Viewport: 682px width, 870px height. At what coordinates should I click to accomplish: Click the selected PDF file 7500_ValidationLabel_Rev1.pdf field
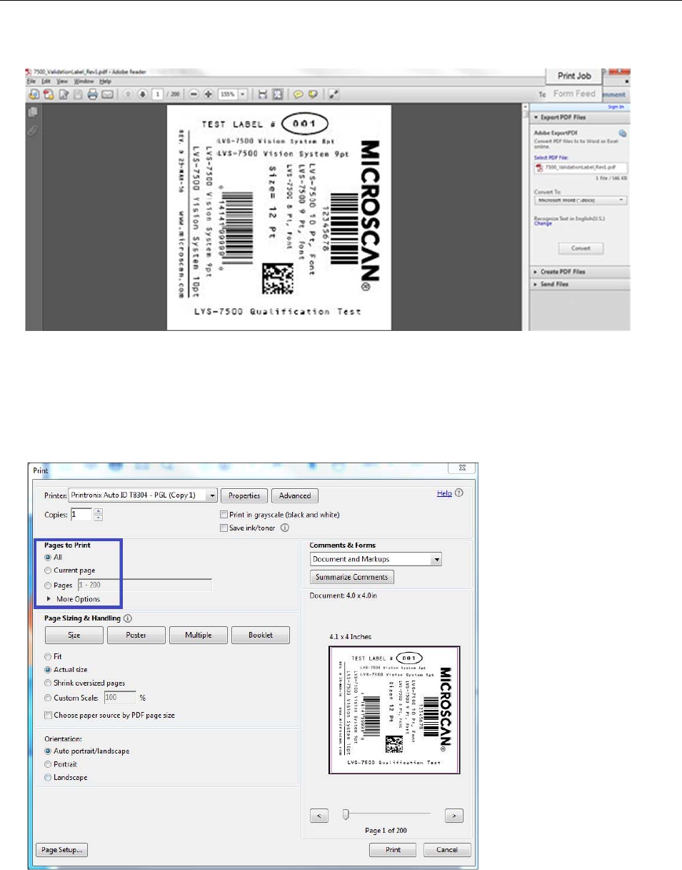[x=581, y=167]
